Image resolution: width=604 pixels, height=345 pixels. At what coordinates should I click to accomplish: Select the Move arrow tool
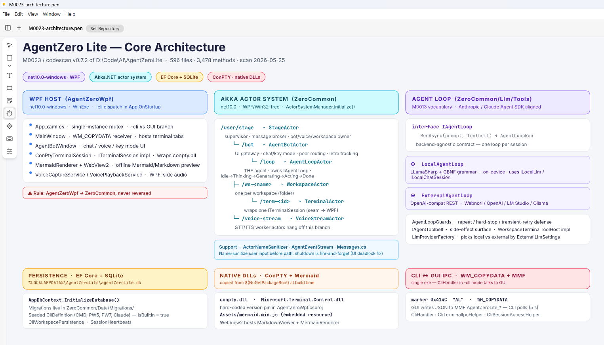coord(10,45)
